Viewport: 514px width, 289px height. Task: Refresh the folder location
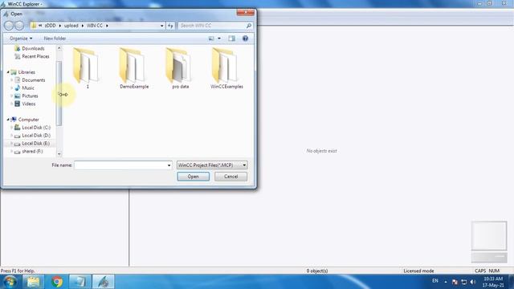(x=170, y=26)
